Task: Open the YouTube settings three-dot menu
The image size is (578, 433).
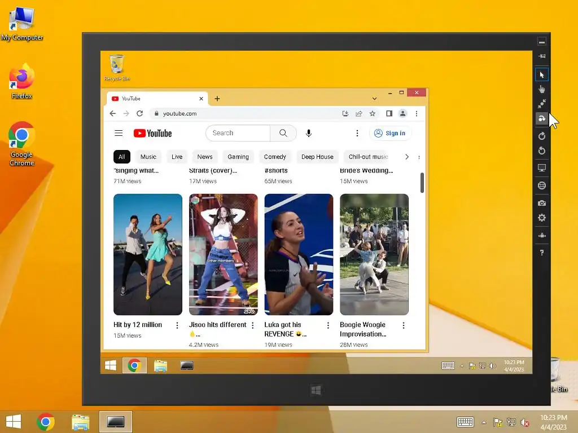Action: point(357,133)
